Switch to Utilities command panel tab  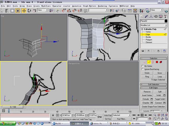pyautogui.click(x=165, y=16)
